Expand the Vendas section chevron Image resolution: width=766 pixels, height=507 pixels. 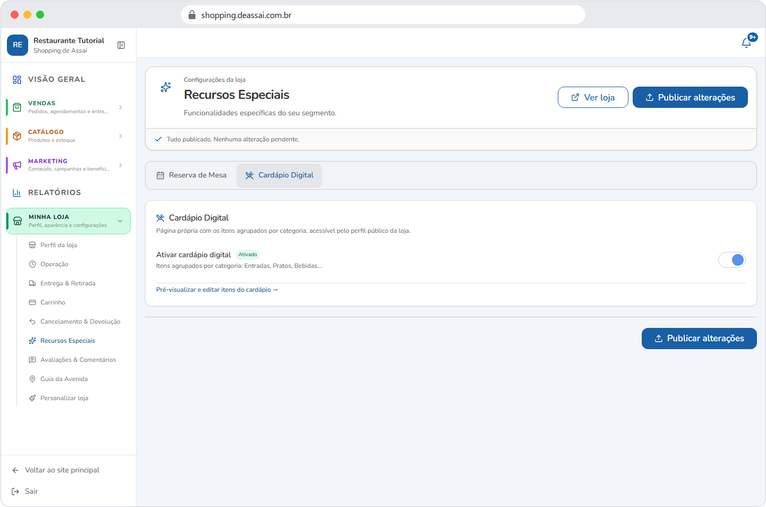(x=121, y=107)
